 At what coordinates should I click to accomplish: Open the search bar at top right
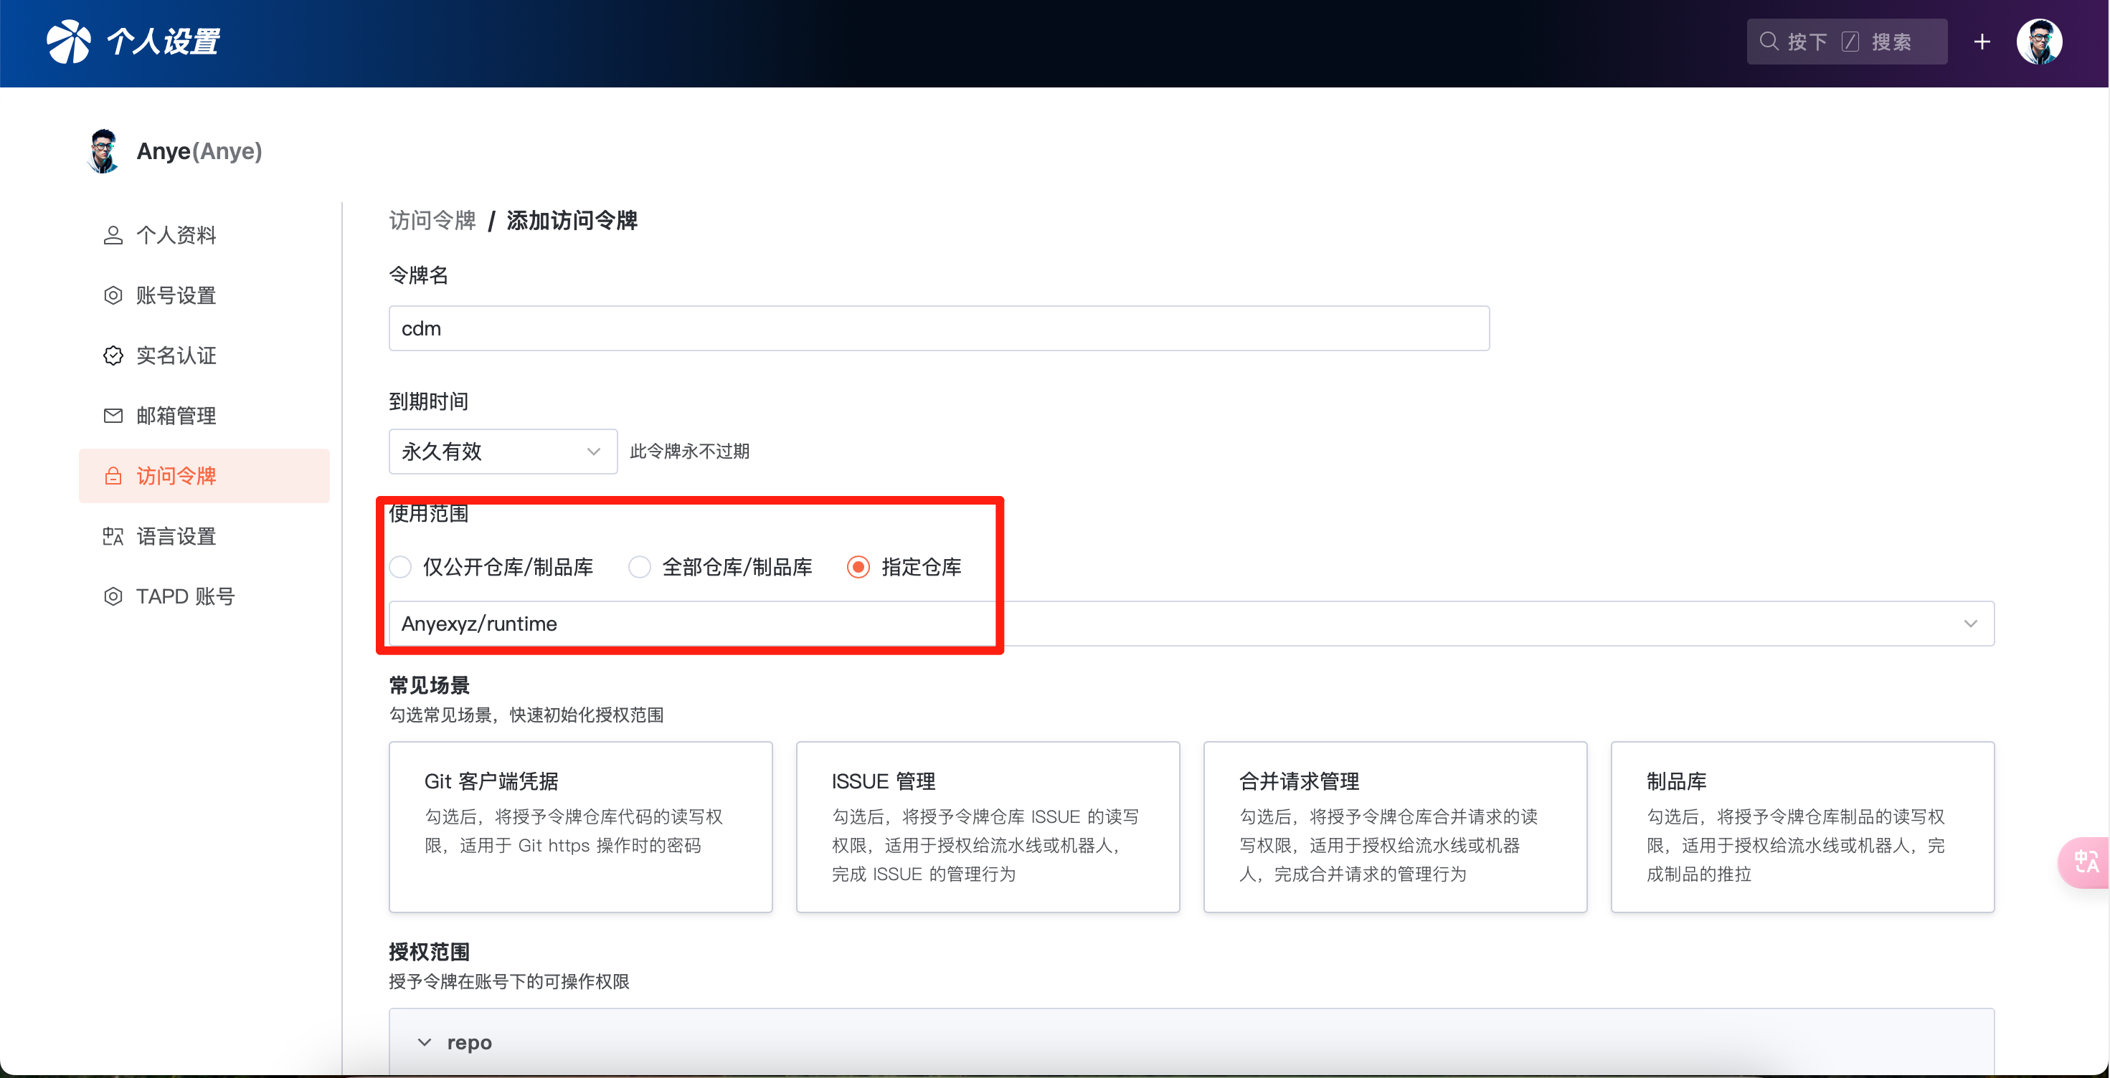[x=1846, y=41]
